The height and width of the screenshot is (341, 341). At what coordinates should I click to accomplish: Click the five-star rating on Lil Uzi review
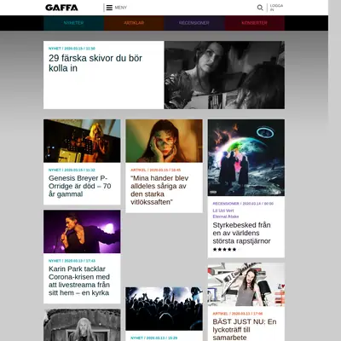[224, 250]
